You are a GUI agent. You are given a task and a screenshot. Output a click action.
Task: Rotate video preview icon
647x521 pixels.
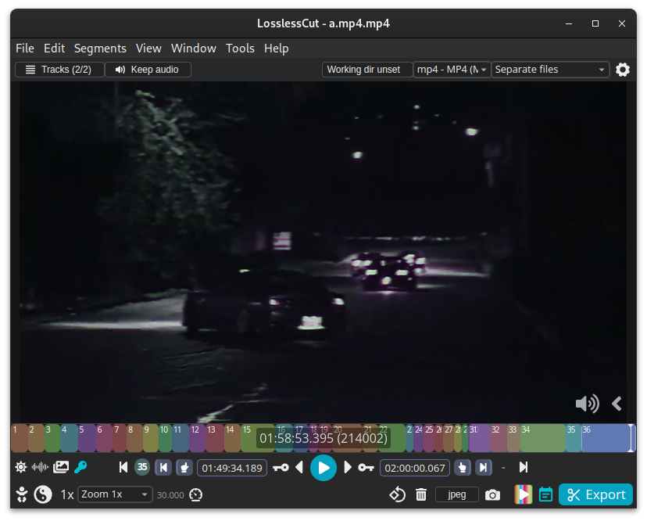click(x=398, y=494)
